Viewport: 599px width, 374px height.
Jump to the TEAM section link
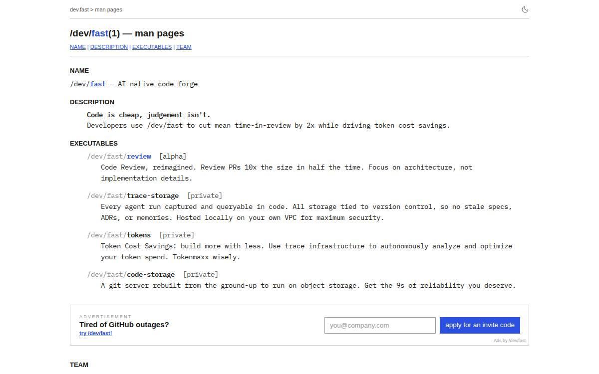click(184, 47)
